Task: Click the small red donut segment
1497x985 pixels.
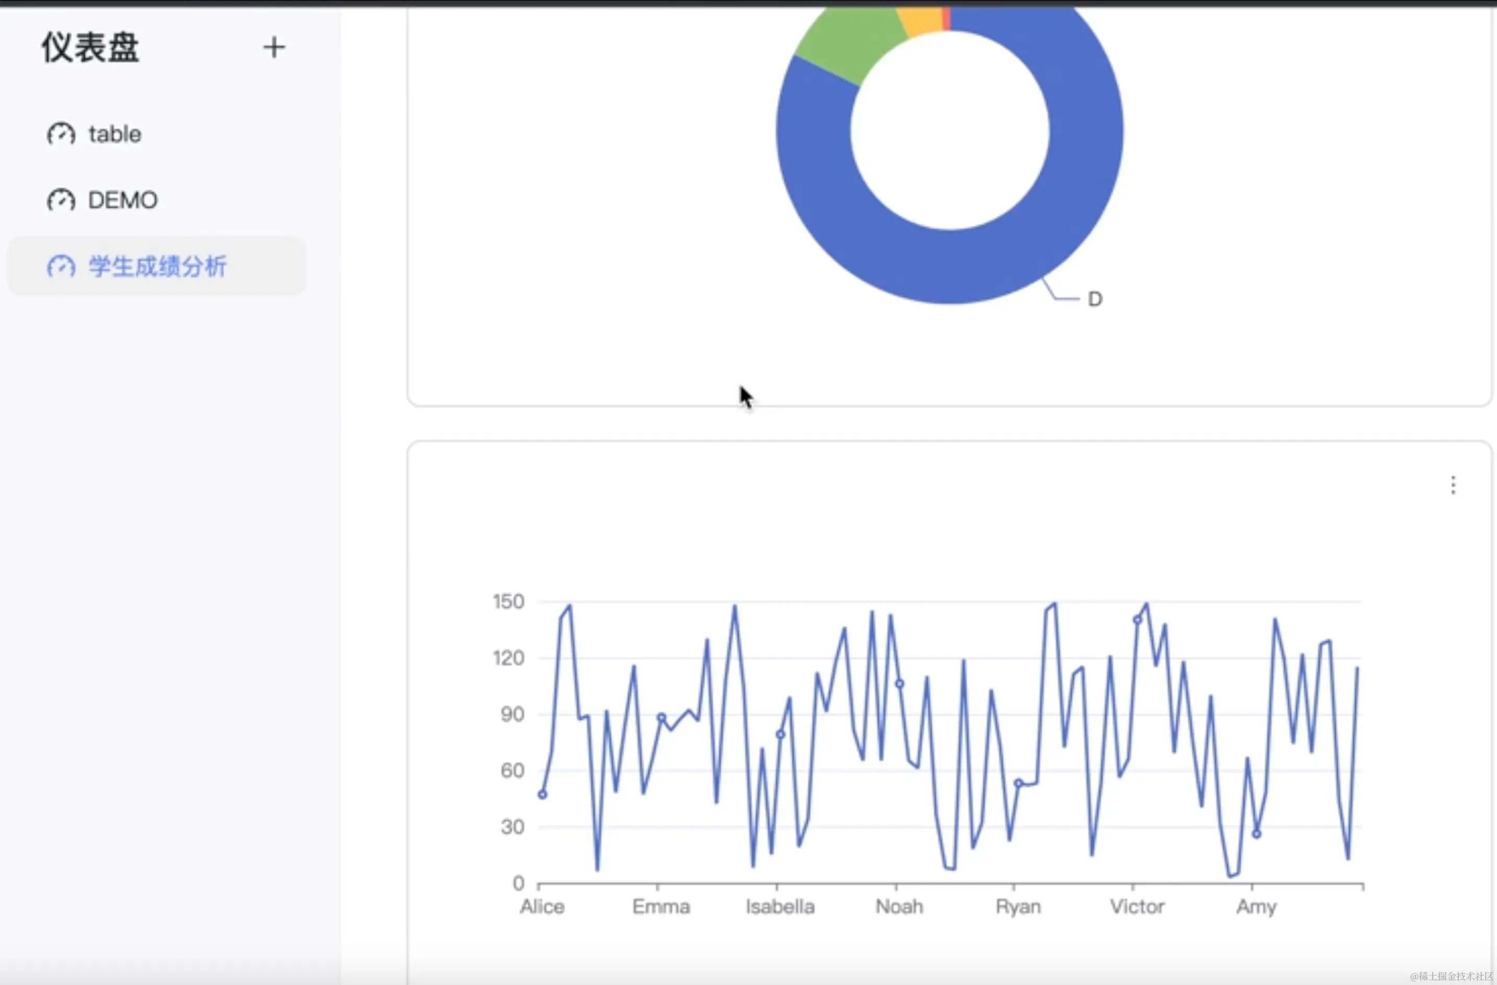Action: (946, 18)
